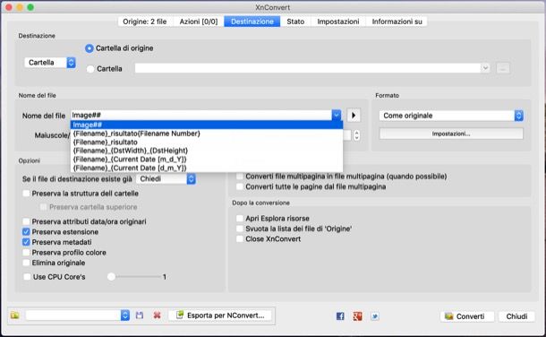The image size is (546, 337).
Task: Click the play arrow next to filename field
Action: (x=354, y=116)
